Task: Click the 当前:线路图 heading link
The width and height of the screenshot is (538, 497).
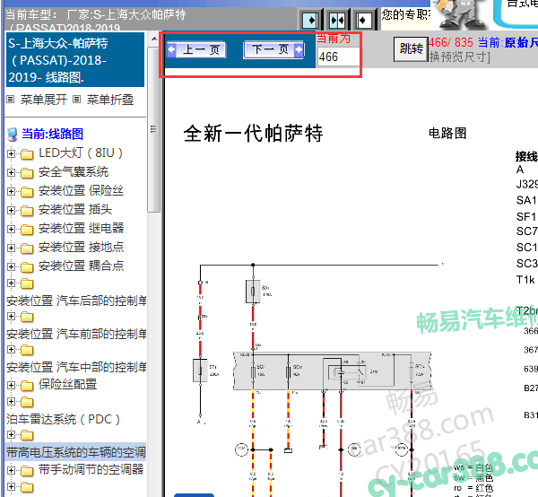Action: (x=52, y=134)
